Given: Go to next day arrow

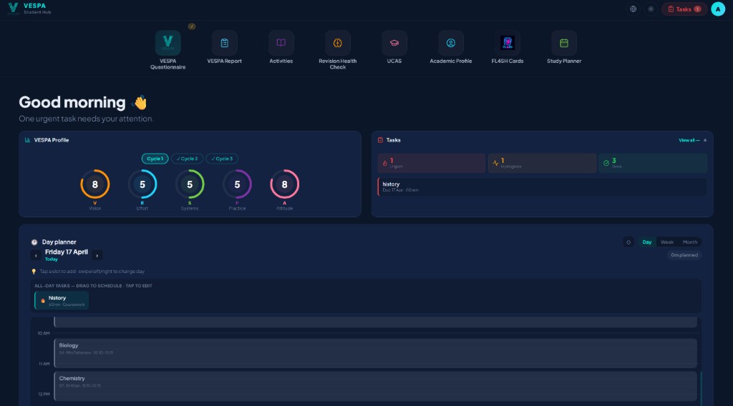Looking at the screenshot, I should 97,256.
